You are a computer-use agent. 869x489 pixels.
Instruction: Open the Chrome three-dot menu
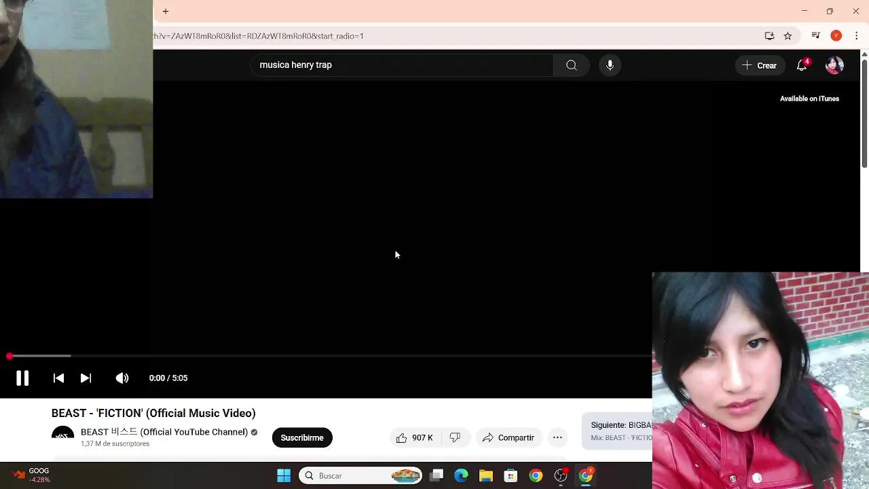coord(856,36)
